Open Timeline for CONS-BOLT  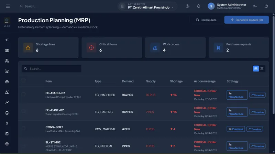[255, 129]
